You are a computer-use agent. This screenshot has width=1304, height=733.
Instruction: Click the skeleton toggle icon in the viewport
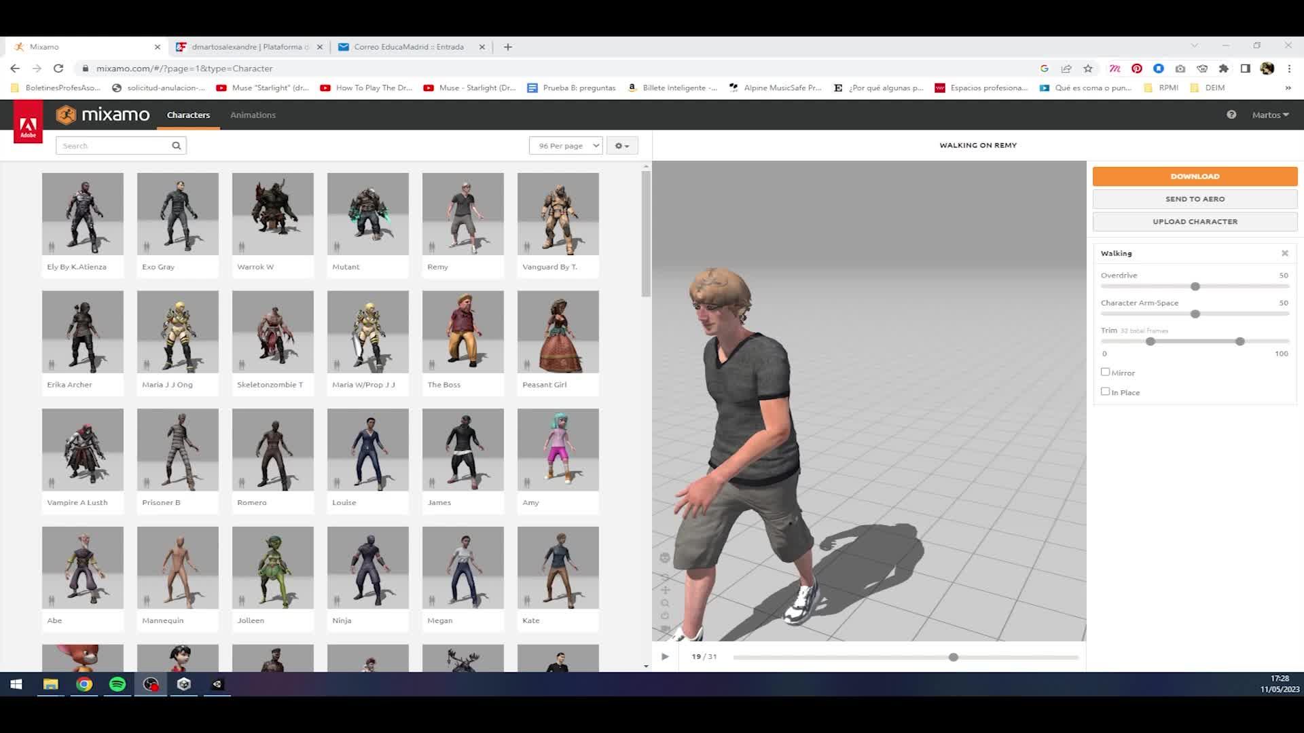pos(665,558)
